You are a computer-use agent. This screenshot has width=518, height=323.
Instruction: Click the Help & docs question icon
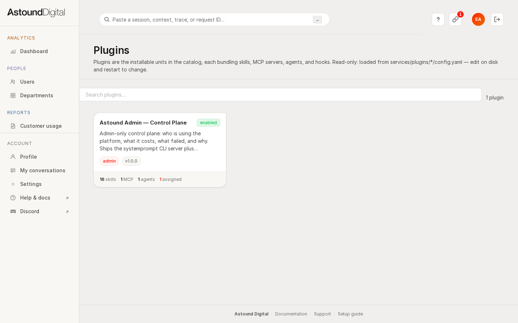click(x=13, y=198)
